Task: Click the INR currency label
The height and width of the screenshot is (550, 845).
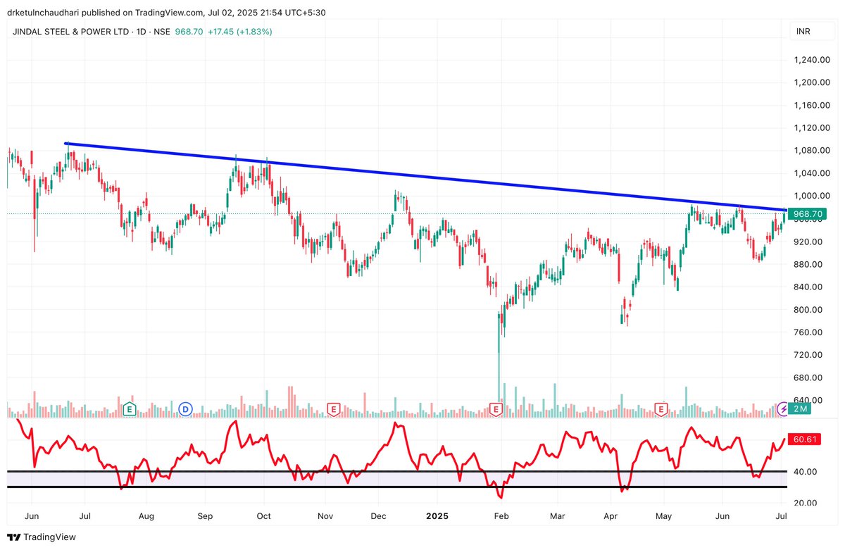Action: [x=803, y=32]
